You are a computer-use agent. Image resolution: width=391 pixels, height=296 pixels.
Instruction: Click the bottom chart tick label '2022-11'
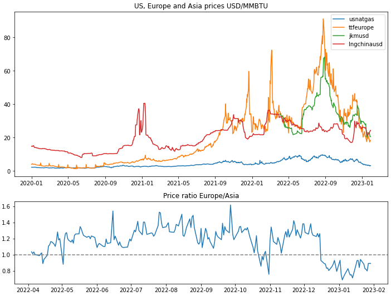pos(271,290)
